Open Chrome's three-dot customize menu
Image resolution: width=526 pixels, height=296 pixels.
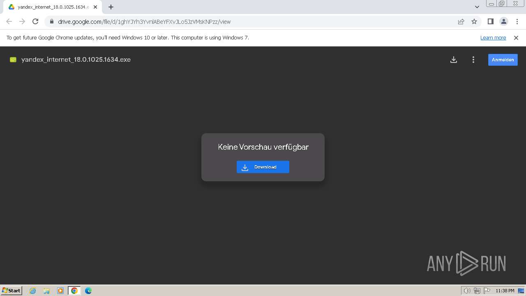517,22
